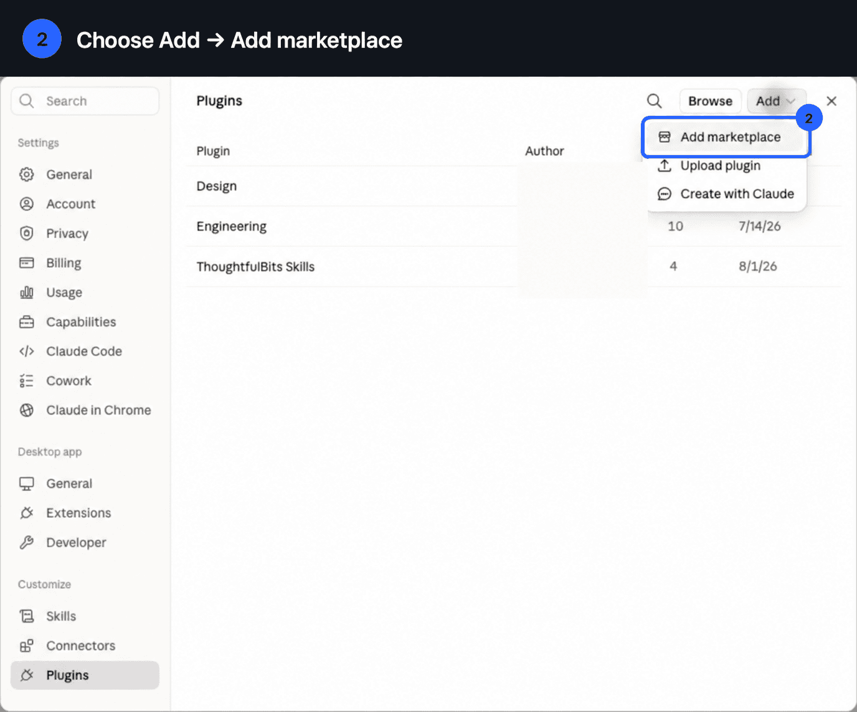Viewport: 857px width, 712px height.
Task: Select the Design plugin row
Action: click(x=514, y=186)
